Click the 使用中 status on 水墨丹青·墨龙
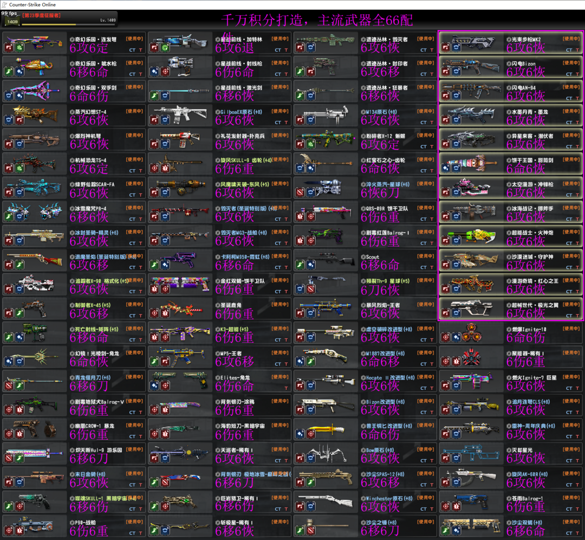The width and height of the screenshot is (585, 540). [571, 111]
